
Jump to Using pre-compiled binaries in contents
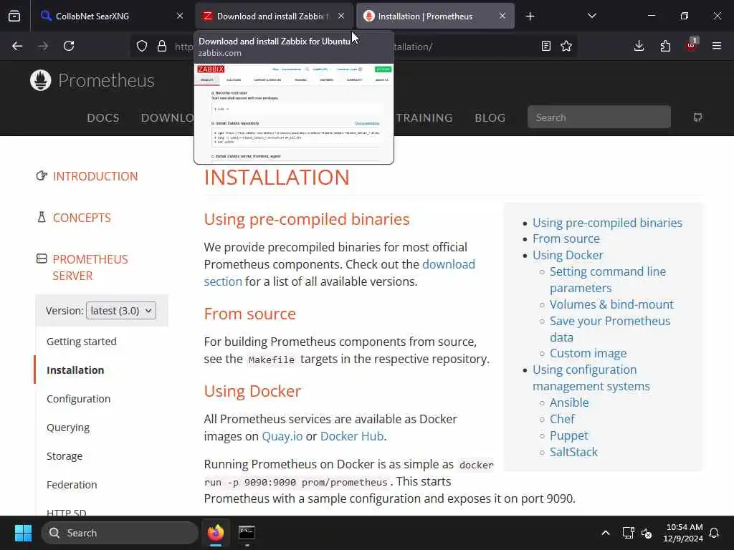[607, 223]
